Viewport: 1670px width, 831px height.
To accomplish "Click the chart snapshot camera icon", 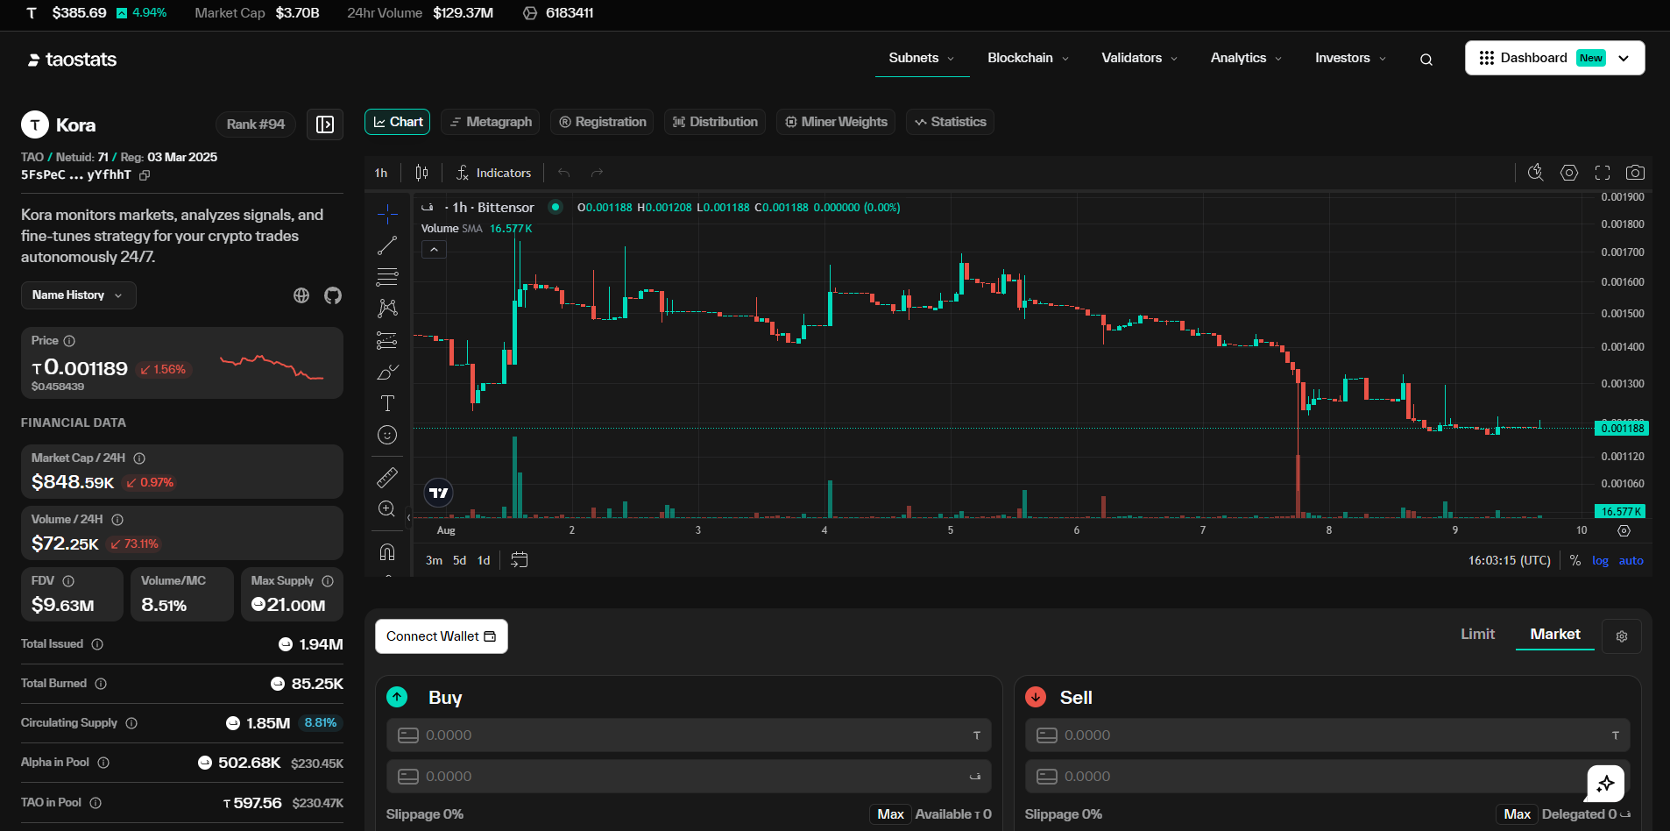I will click(x=1635, y=173).
